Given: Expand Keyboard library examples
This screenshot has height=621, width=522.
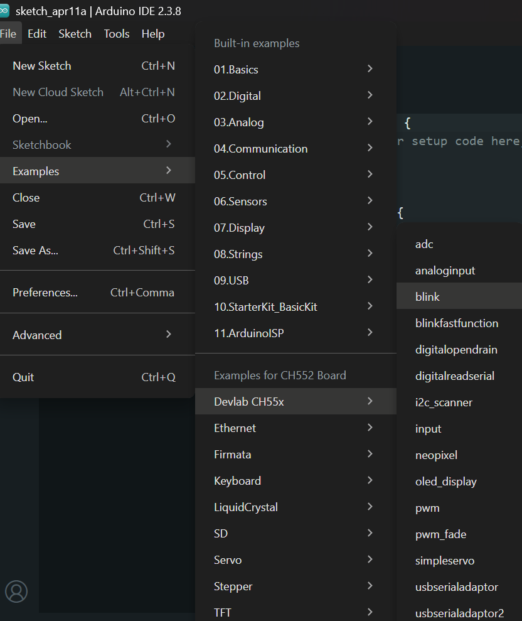Looking at the screenshot, I should click(296, 481).
